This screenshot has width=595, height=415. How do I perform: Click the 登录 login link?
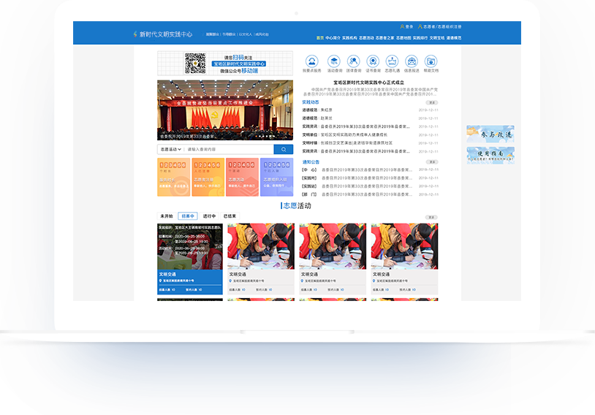tap(406, 26)
